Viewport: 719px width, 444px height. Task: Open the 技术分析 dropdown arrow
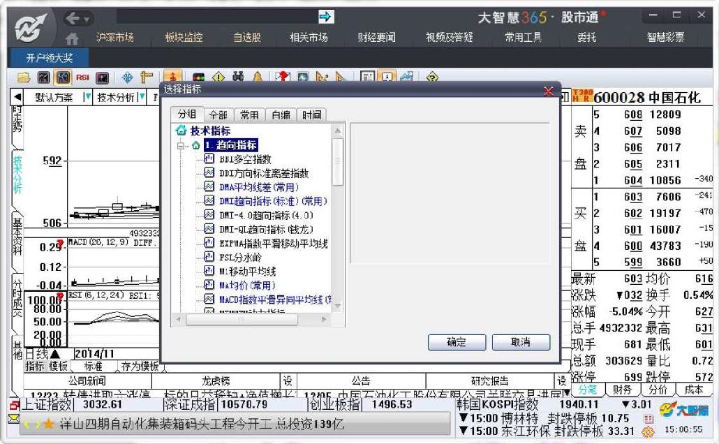coord(142,97)
